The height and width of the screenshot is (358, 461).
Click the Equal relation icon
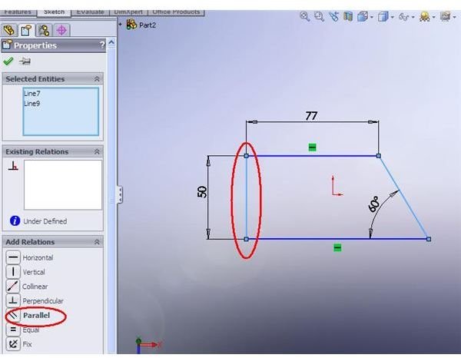13,330
